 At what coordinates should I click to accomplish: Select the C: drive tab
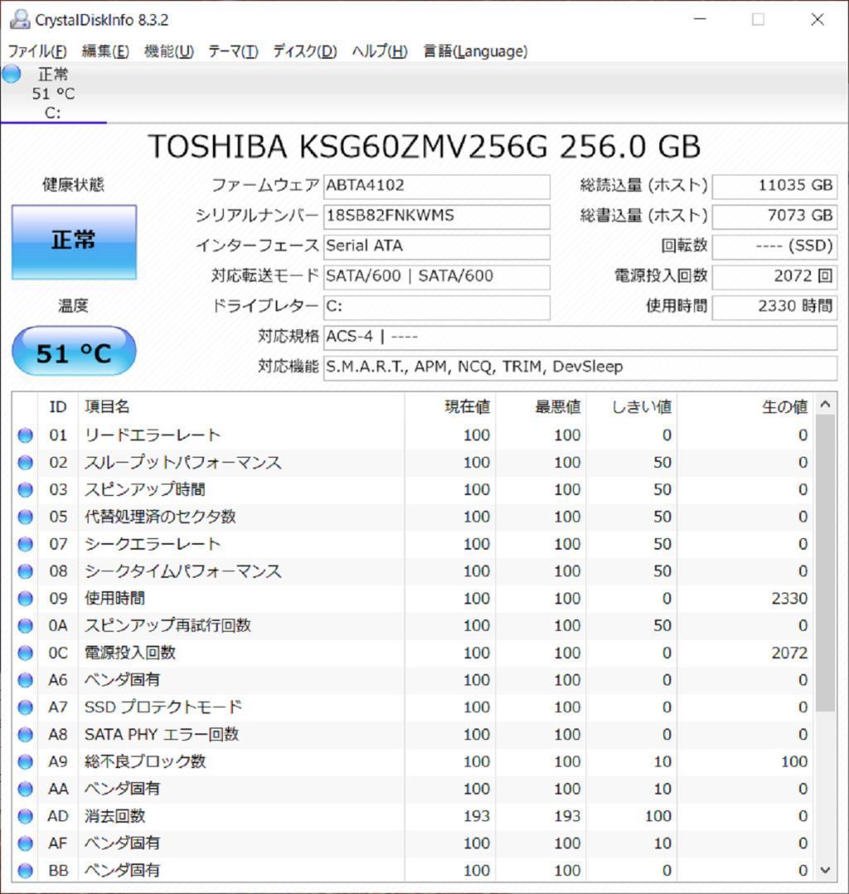tap(52, 94)
